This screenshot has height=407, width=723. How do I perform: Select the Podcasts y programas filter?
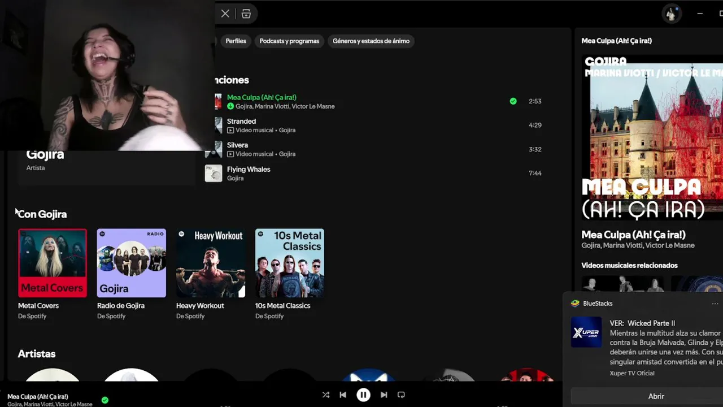[289, 41]
